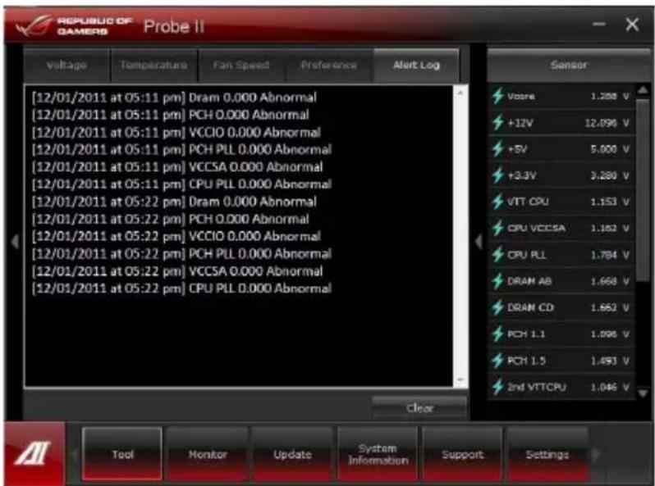Click sensor list scroll up arrow
The image size is (655, 486).
point(643,90)
